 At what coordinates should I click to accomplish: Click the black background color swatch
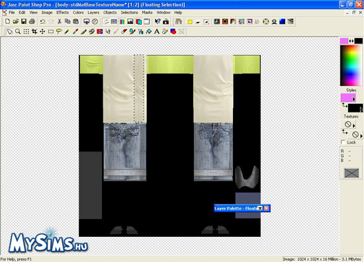point(359,41)
